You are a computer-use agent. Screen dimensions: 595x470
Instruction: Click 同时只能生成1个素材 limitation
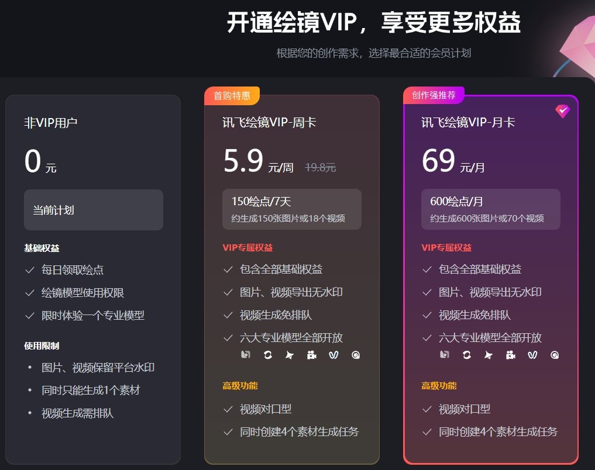pos(90,390)
